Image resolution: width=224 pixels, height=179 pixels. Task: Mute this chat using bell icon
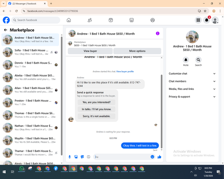coord(186,60)
